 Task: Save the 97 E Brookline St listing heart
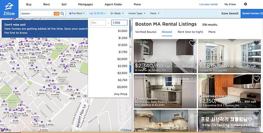(x=256, y=78)
